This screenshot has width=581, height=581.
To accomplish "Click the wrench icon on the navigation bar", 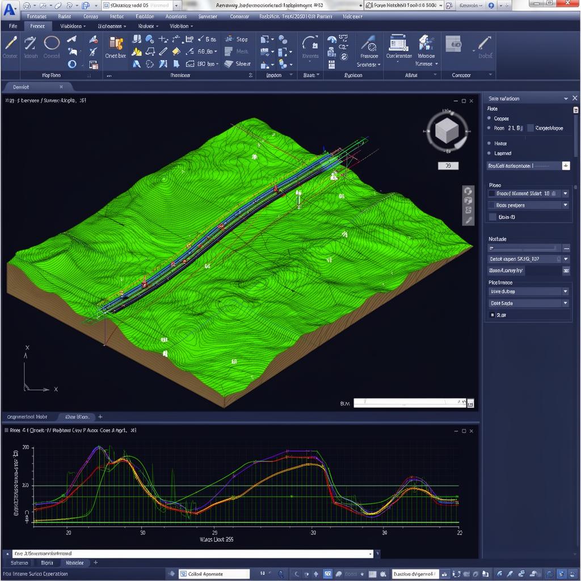I will click(468, 221).
